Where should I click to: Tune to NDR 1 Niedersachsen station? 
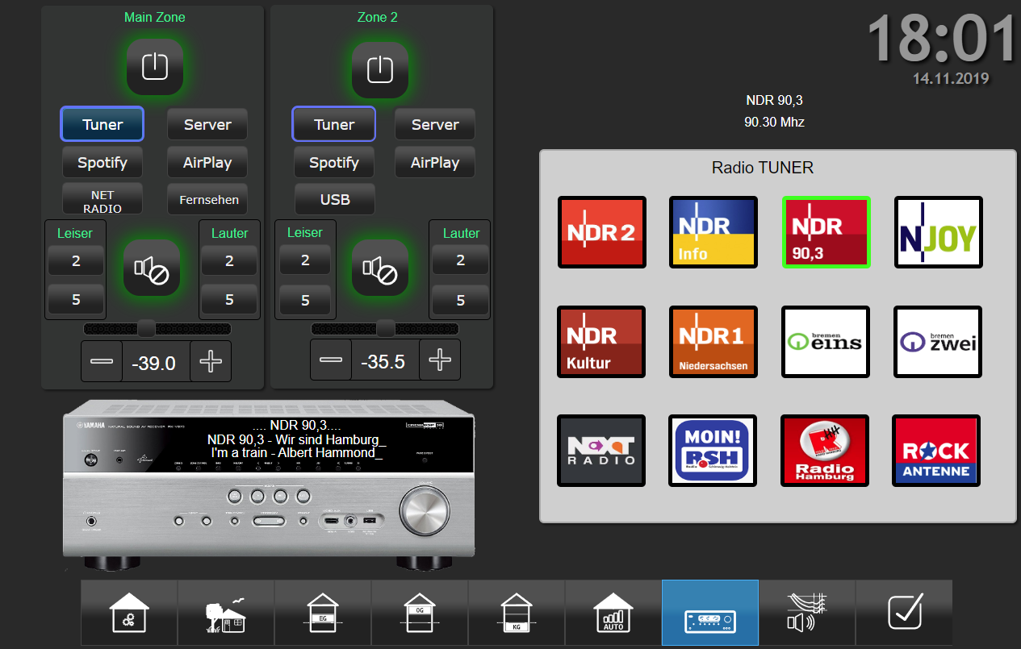coord(713,342)
